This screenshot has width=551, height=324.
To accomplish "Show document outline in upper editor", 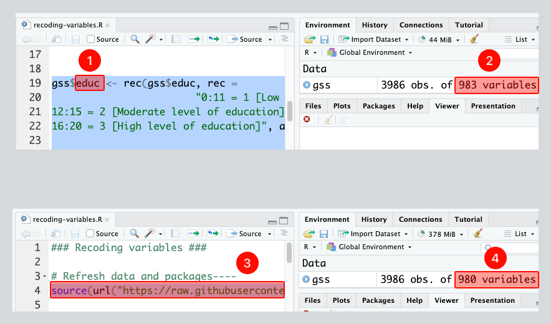I will [x=284, y=39].
